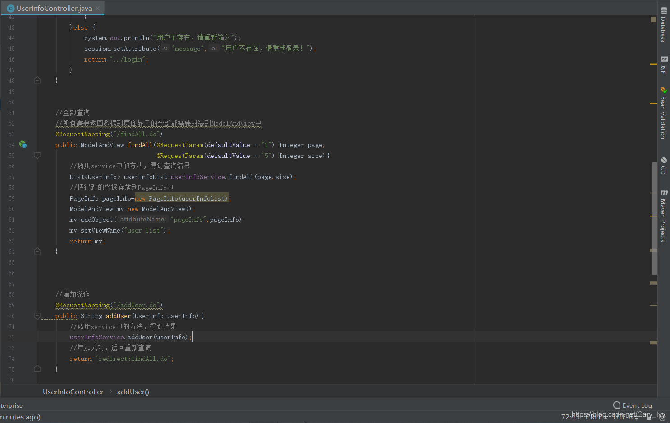The width and height of the screenshot is (670, 423).
Task: Click the //增加操作 comment on line 68
Action: pos(73,294)
